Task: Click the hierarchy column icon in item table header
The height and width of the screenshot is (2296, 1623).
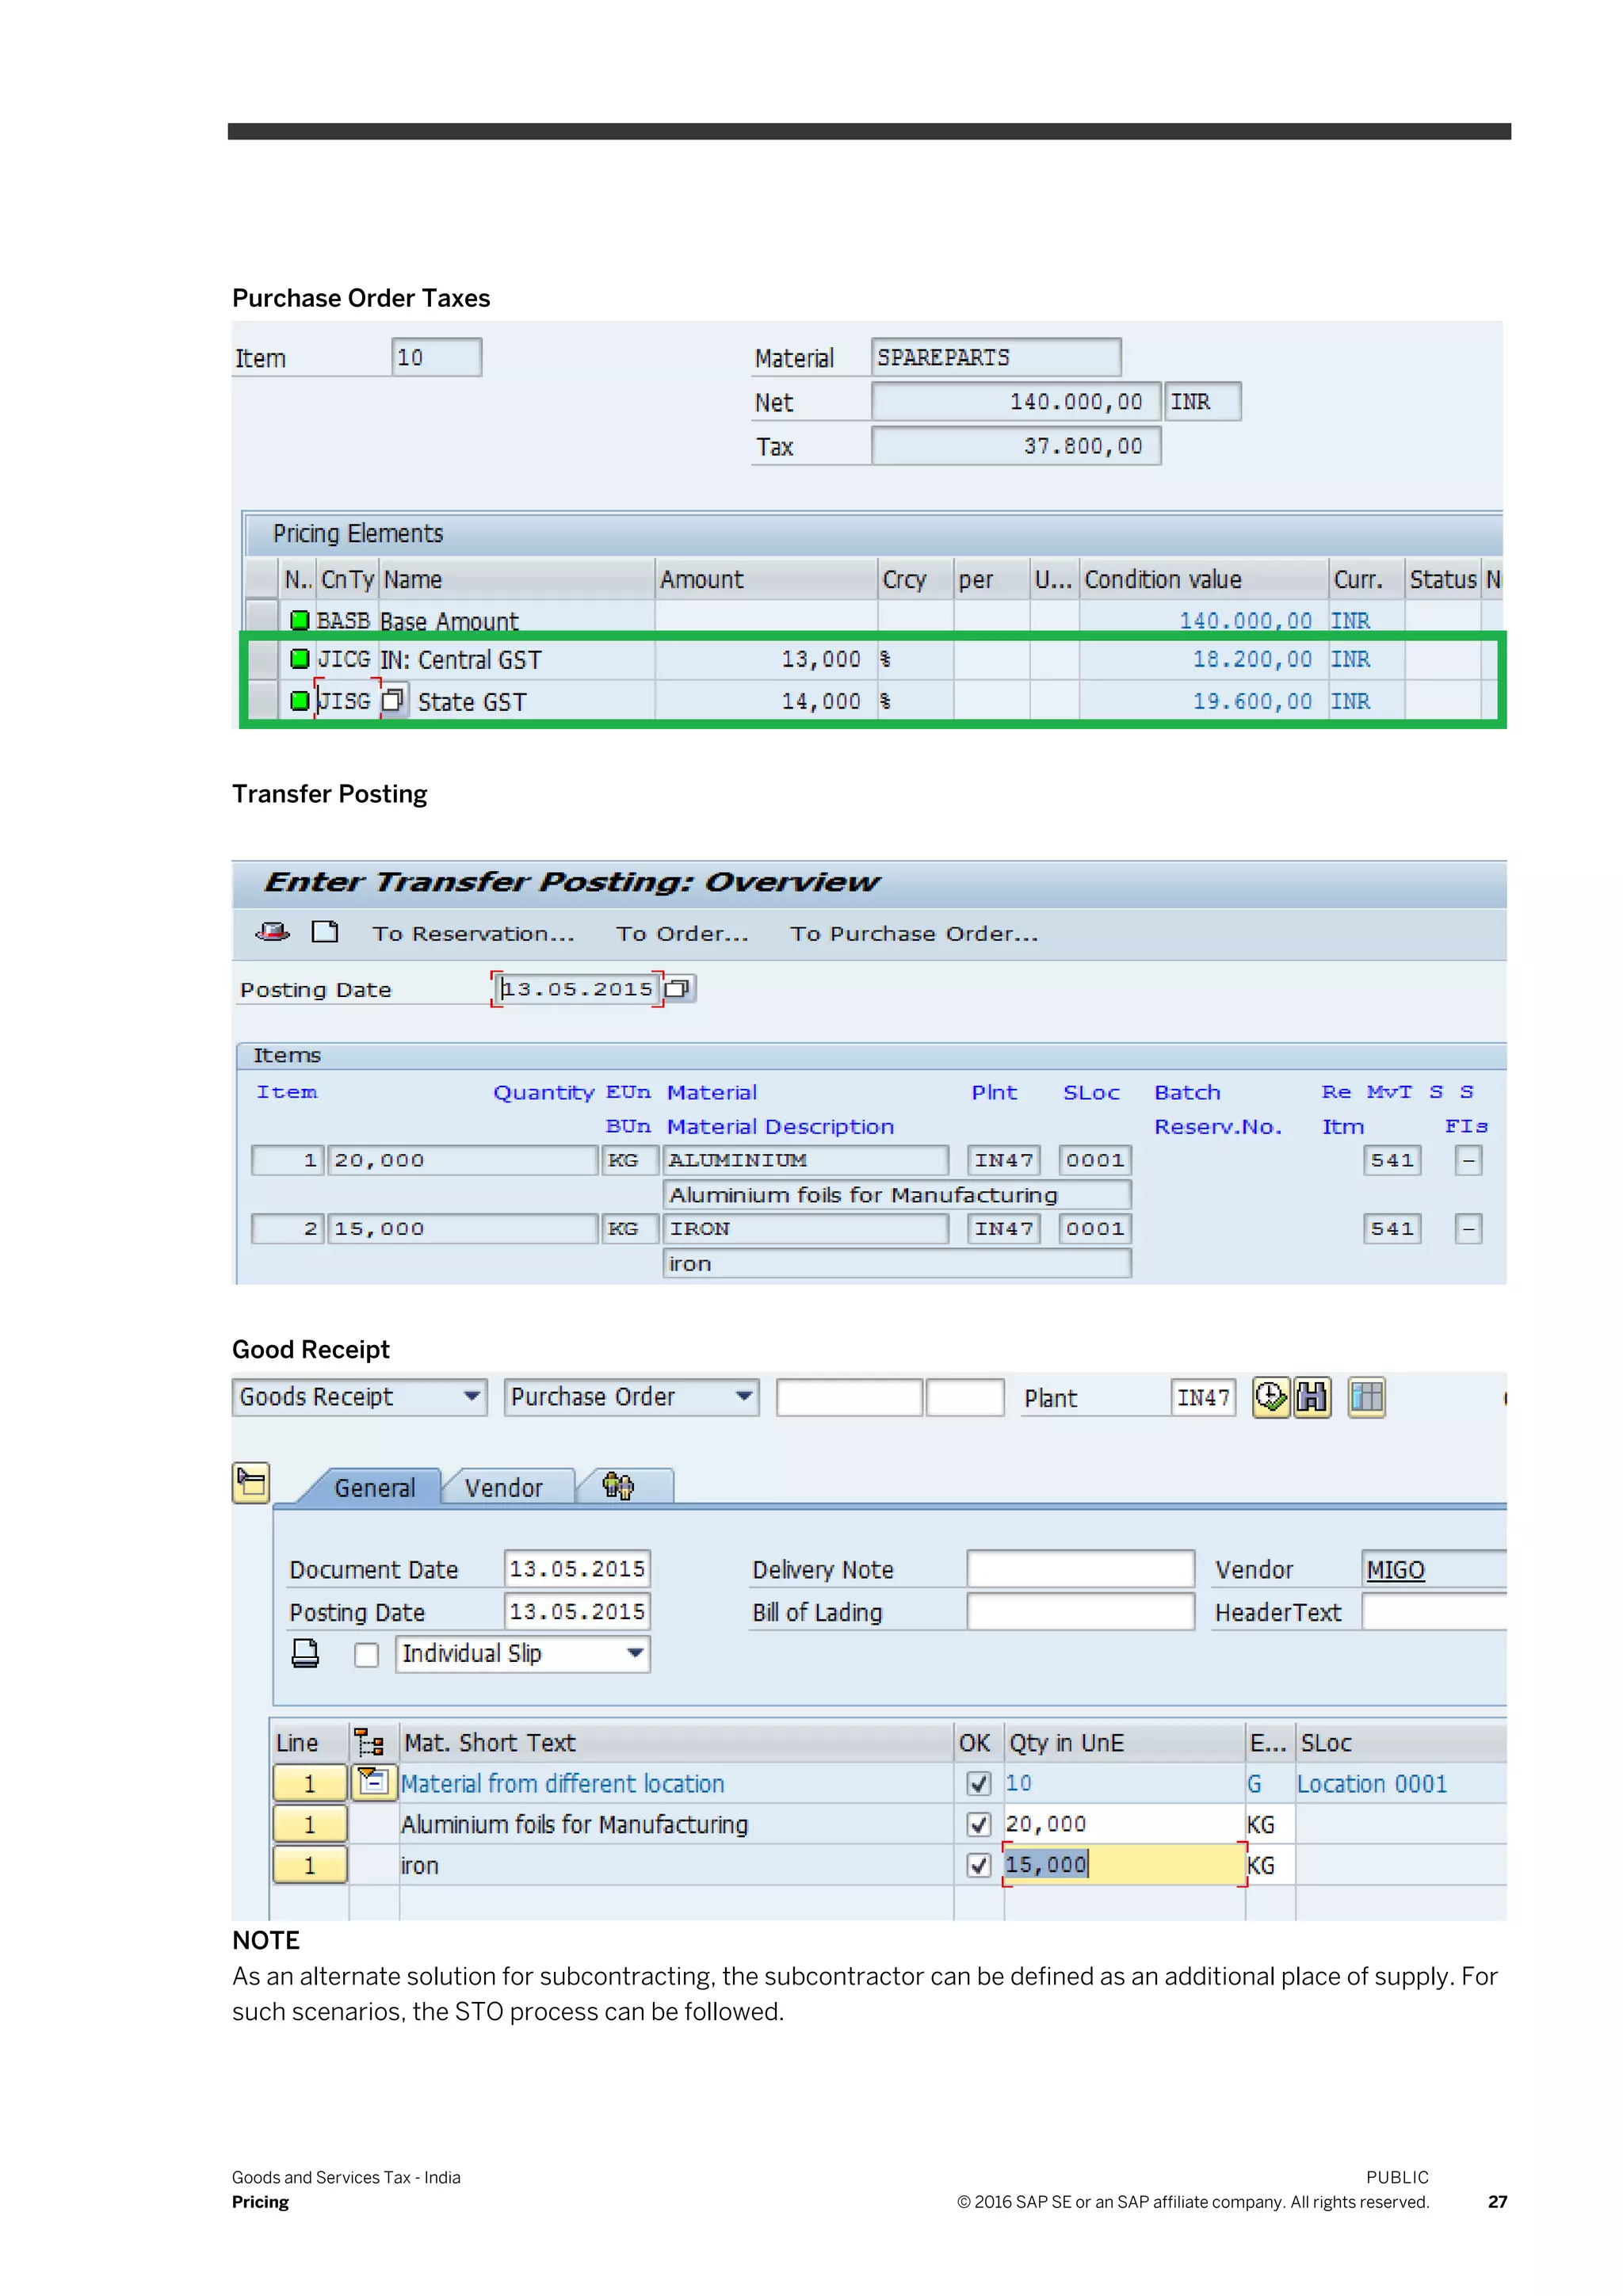Action: (x=371, y=1743)
